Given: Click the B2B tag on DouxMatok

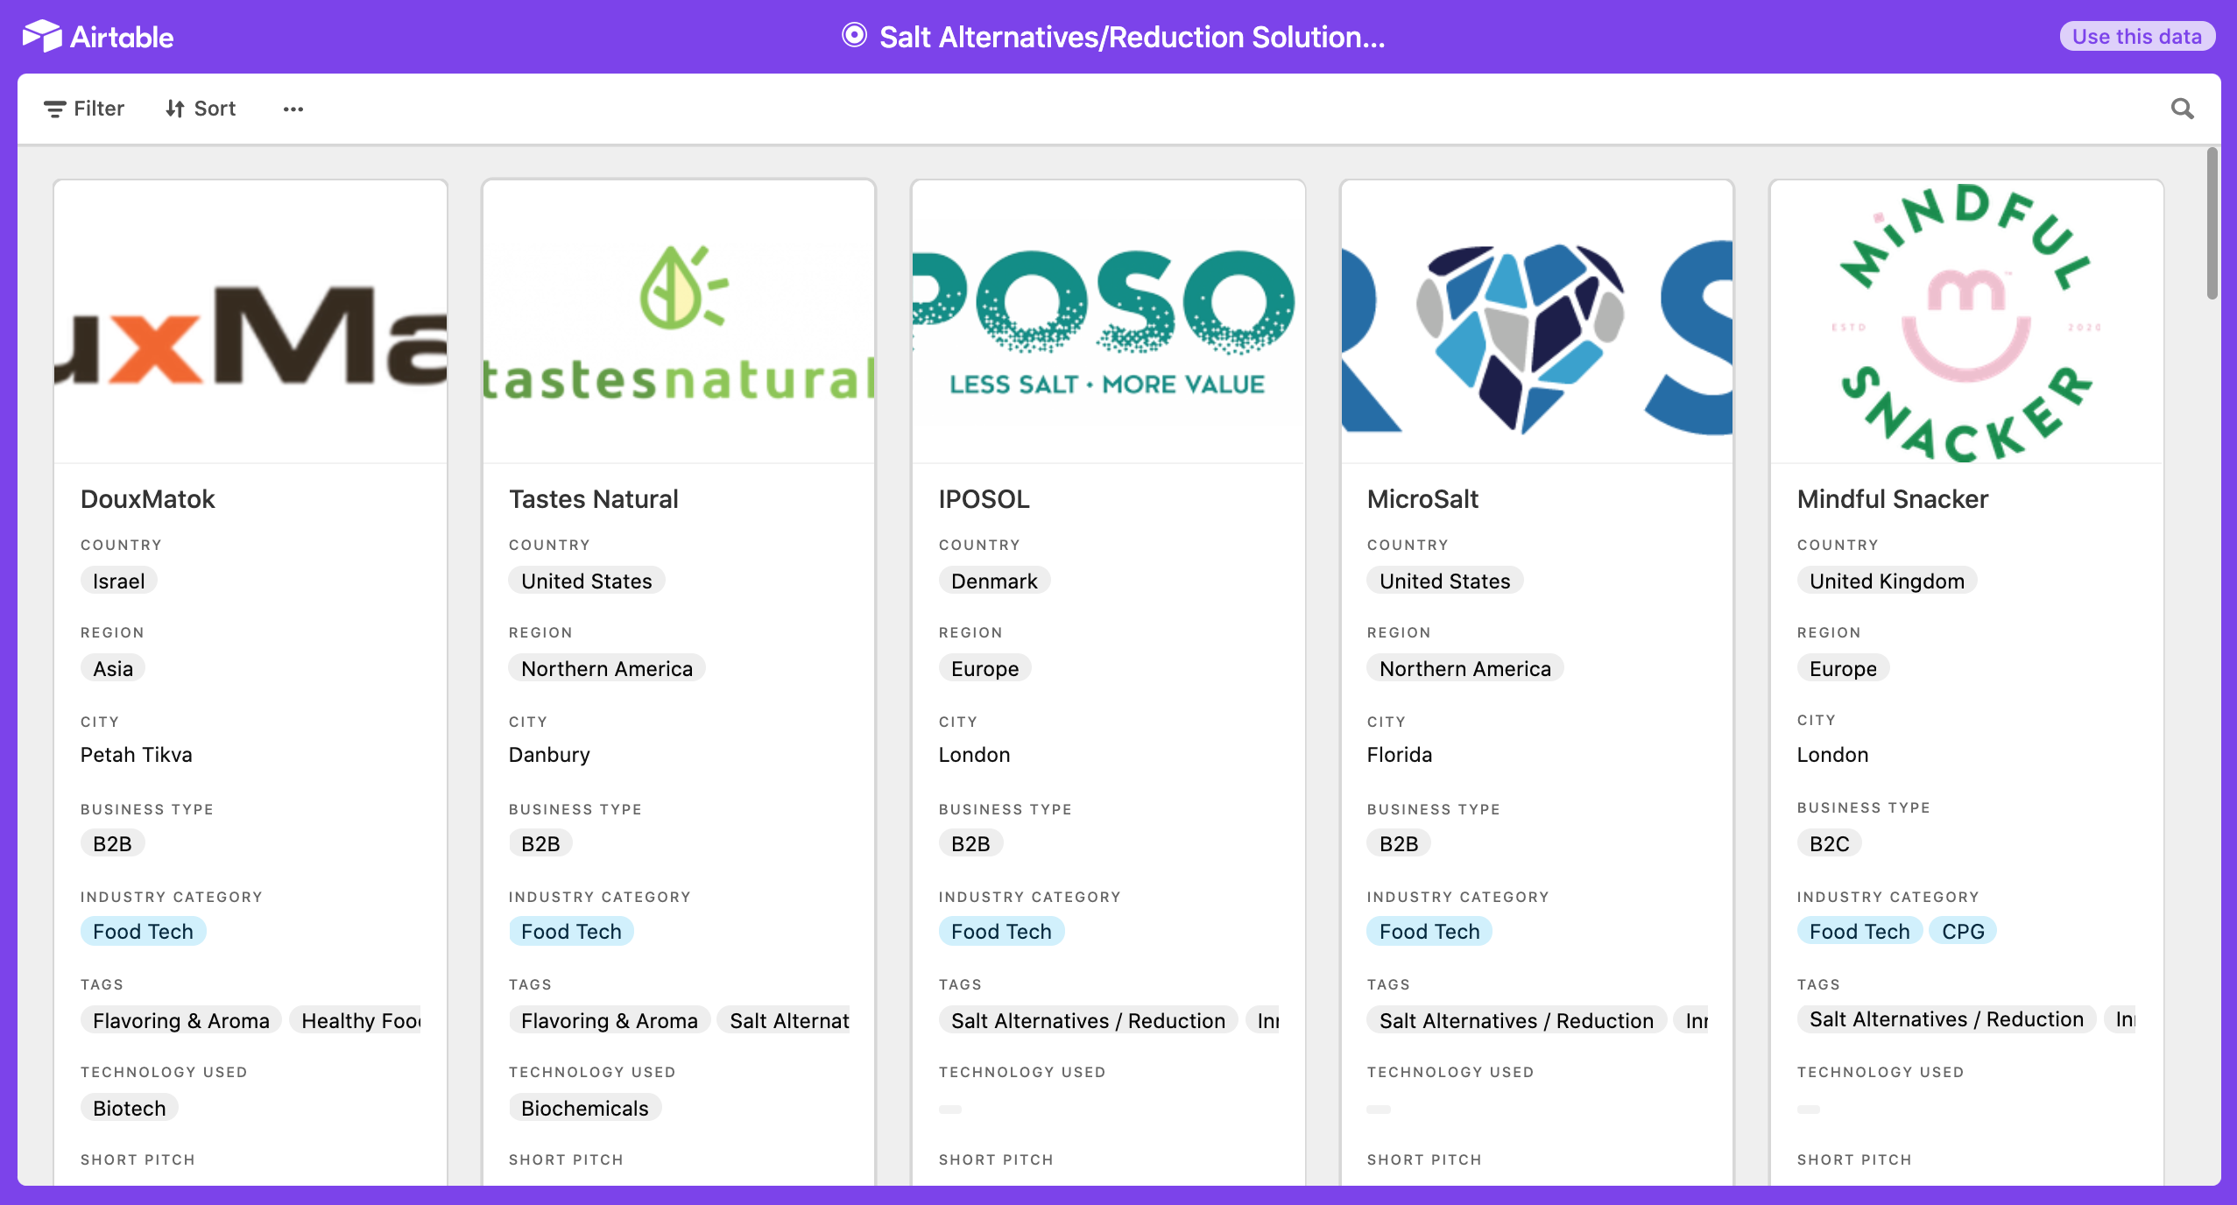Looking at the screenshot, I should pyautogui.click(x=112, y=843).
